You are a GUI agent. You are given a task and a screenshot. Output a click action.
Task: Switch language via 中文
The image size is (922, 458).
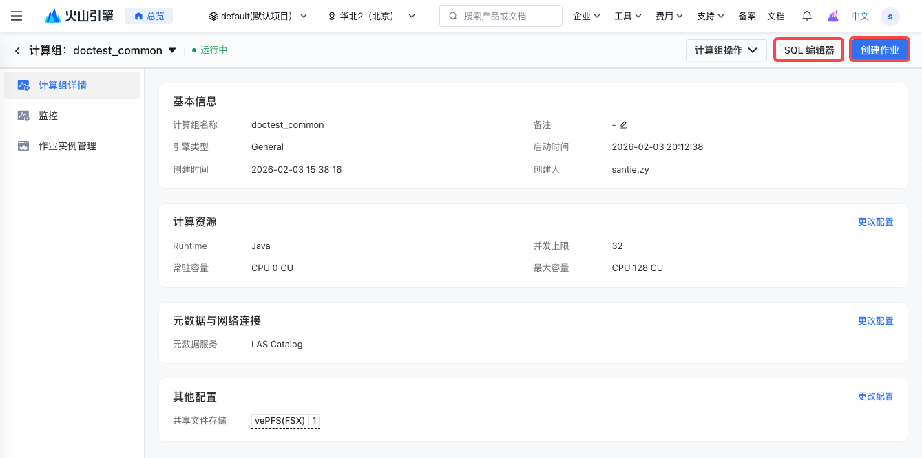(x=860, y=16)
